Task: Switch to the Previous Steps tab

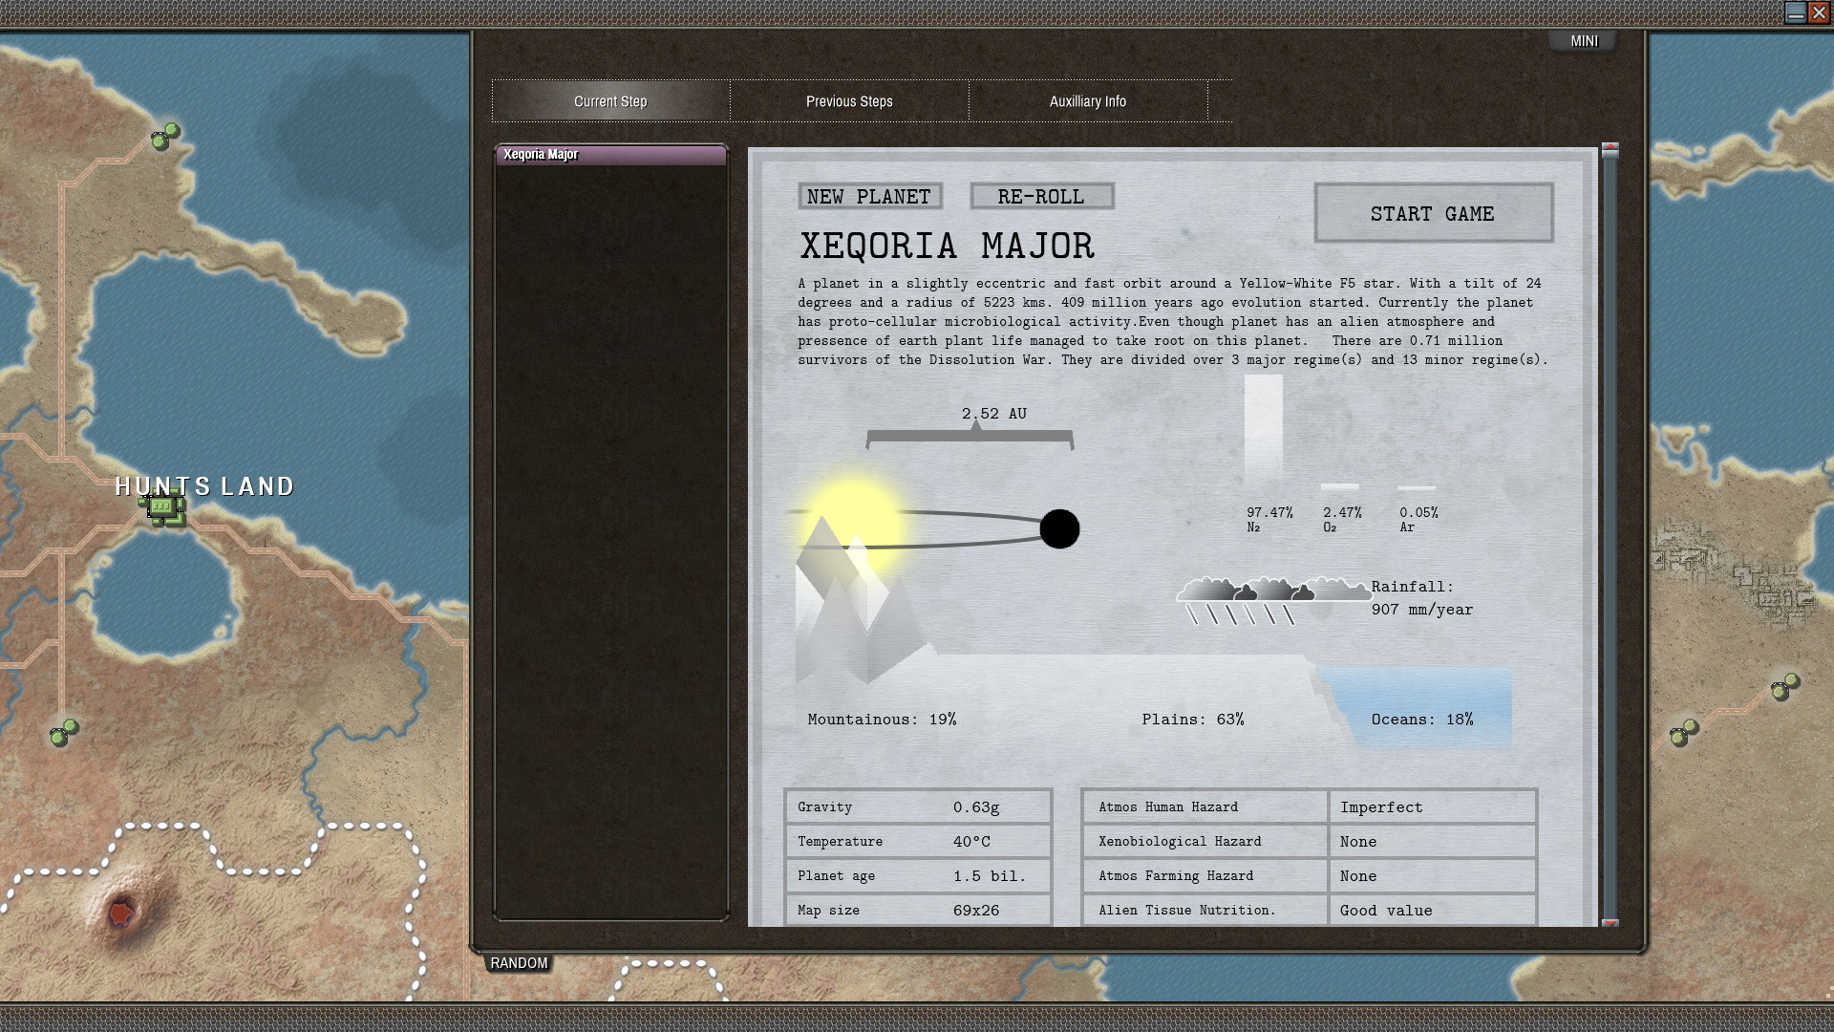Action: 848,100
